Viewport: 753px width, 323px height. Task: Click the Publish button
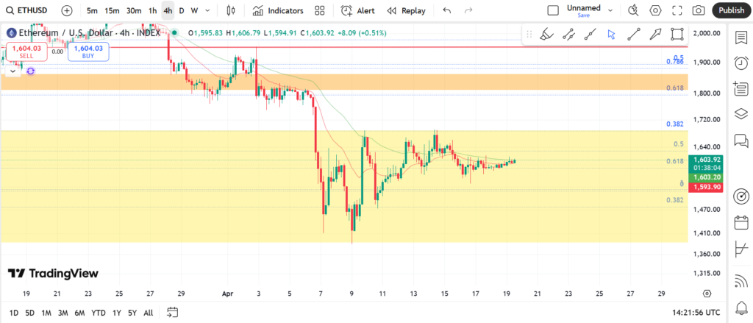click(x=731, y=11)
